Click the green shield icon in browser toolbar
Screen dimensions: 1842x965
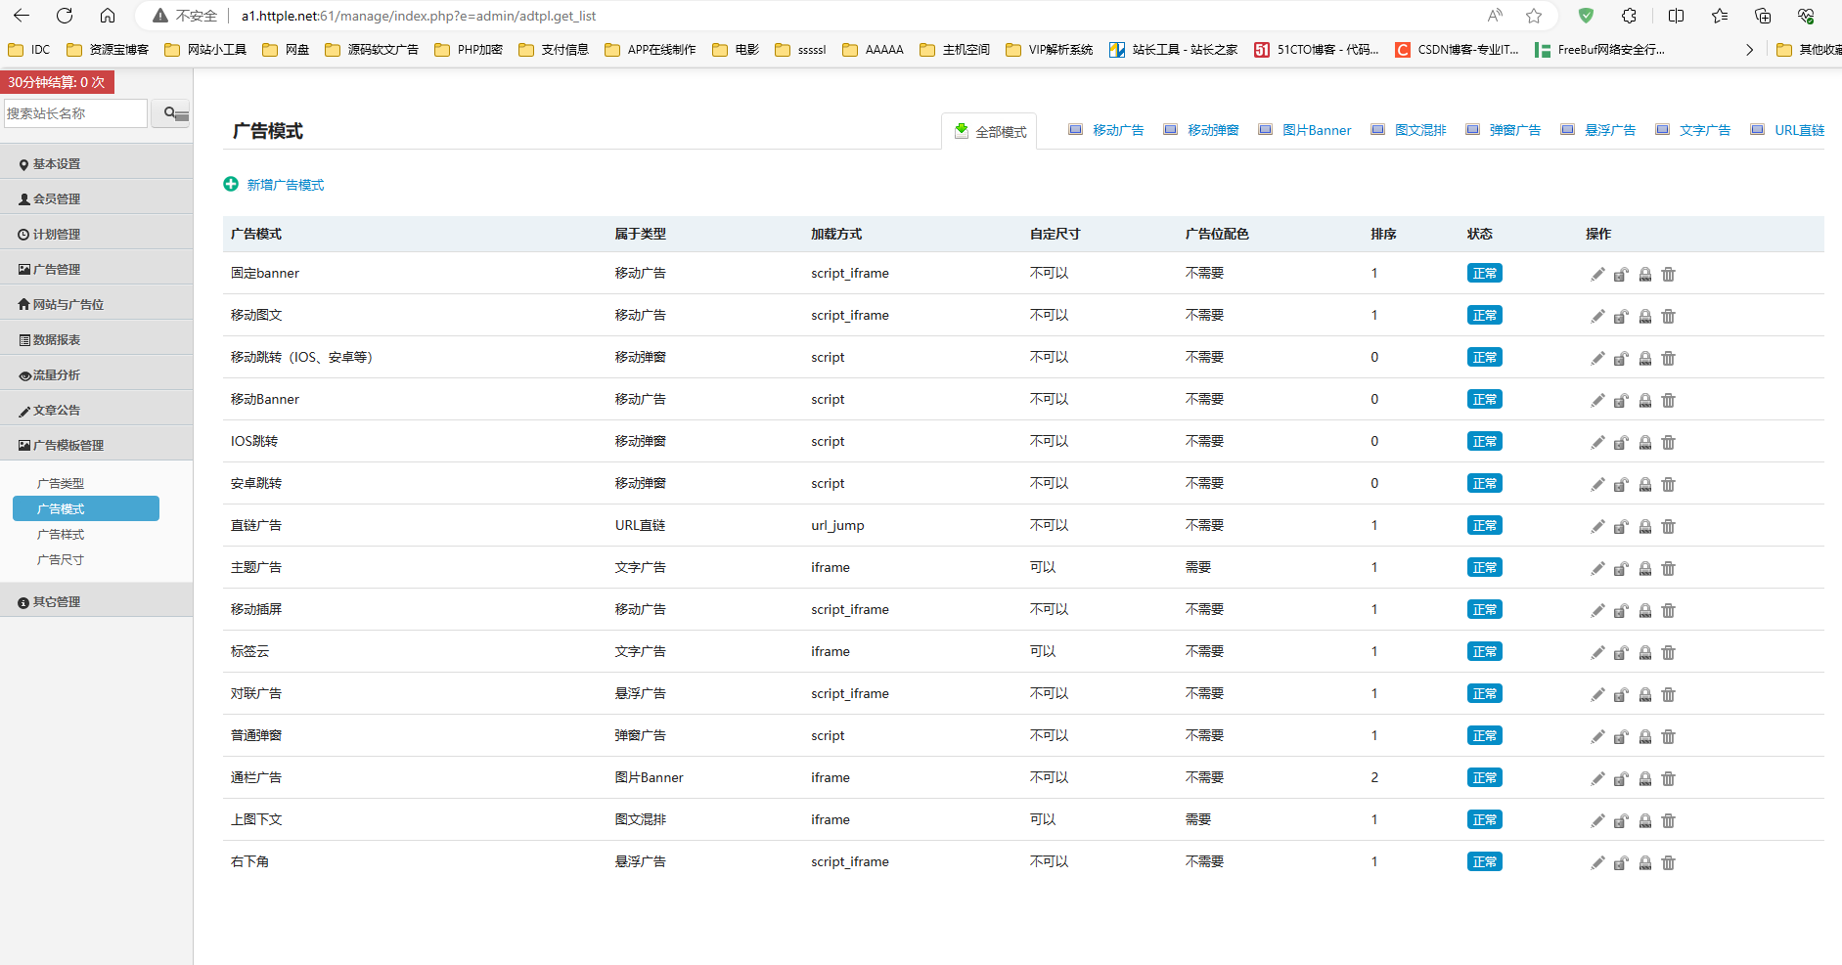click(1586, 16)
